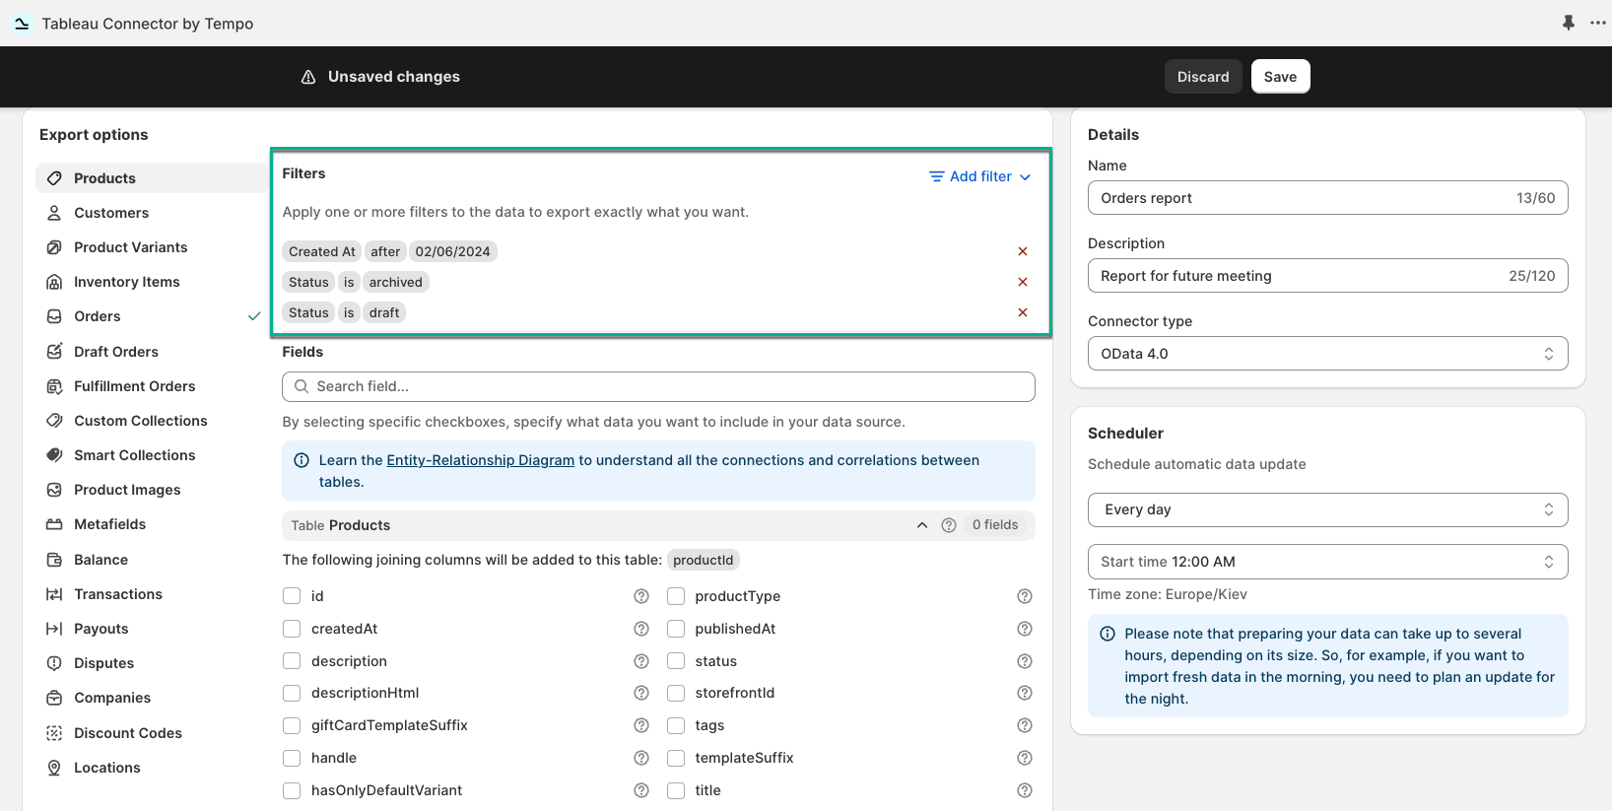
Task: Click help icon next to storefrontId field
Action: coord(1025,693)
